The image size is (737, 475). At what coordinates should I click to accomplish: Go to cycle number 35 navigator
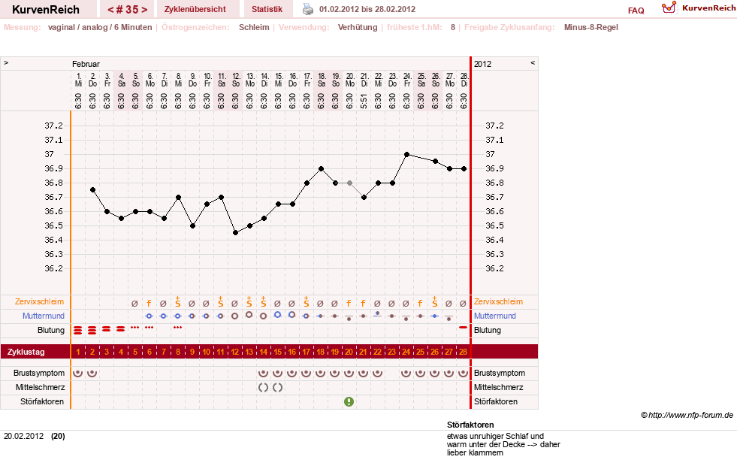click(128, 10)
